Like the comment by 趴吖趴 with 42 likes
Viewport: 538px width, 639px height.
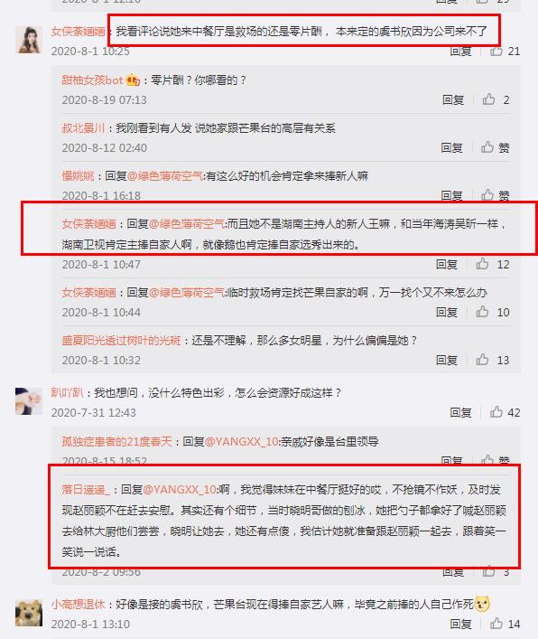tap(496, 412)
